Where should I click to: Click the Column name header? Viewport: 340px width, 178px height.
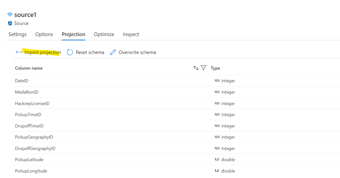click(29, 68)
